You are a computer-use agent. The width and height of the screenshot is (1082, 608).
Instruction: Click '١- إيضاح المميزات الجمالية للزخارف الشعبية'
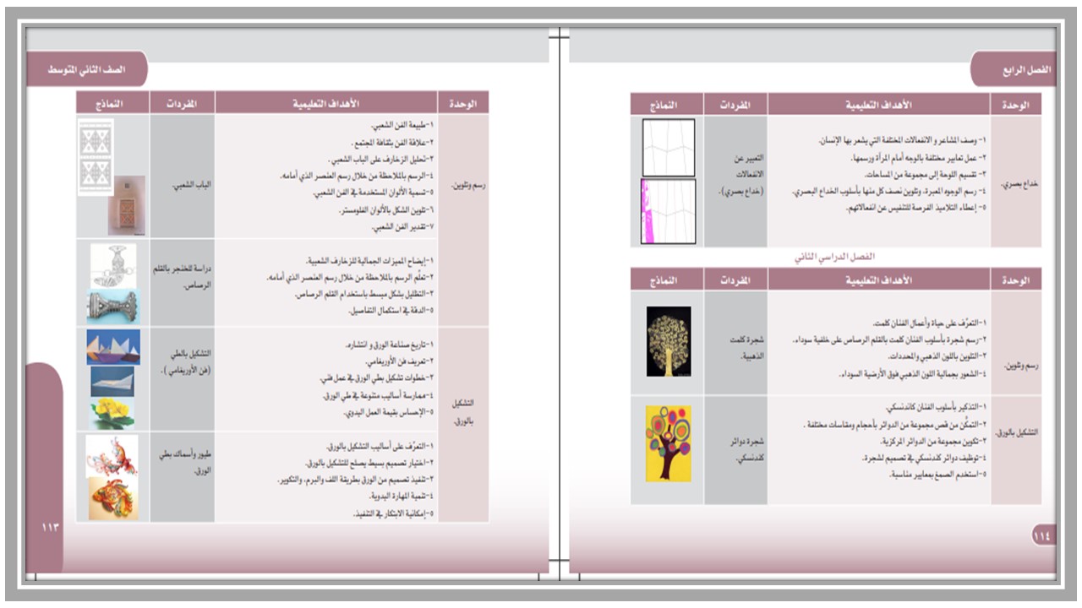[370, 260]
